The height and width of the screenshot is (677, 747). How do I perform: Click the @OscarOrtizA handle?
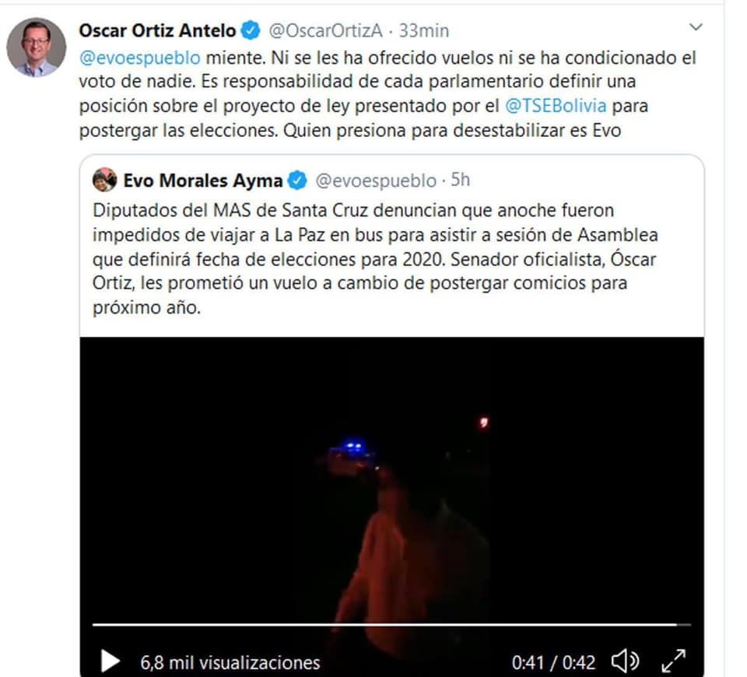326,30
